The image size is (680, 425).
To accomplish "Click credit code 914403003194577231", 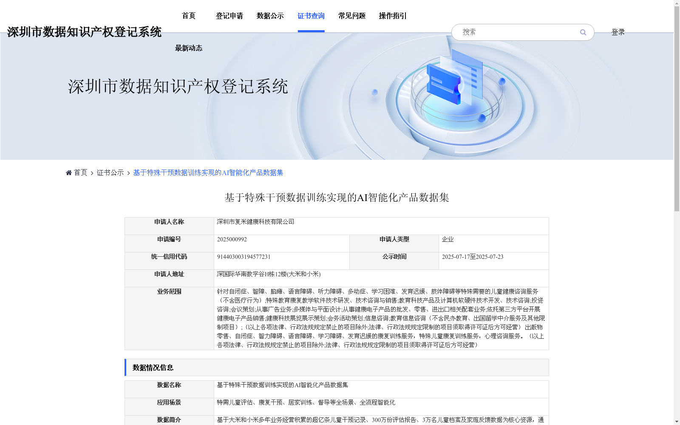I will click(x=244, y=257).
